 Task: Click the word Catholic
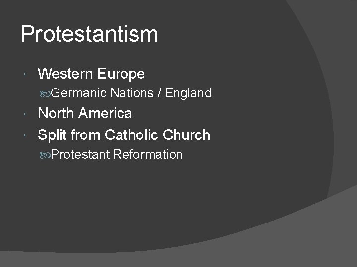coord(131,135)
